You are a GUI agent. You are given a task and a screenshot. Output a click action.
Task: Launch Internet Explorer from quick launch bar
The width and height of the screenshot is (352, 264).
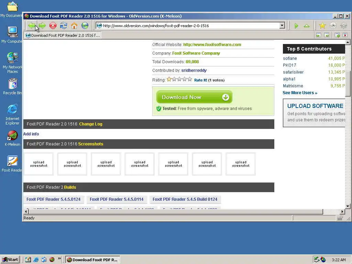(x=36, y=260)
